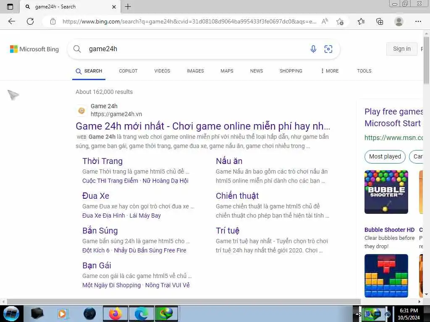Open visual search camera icon

(328, 49)
